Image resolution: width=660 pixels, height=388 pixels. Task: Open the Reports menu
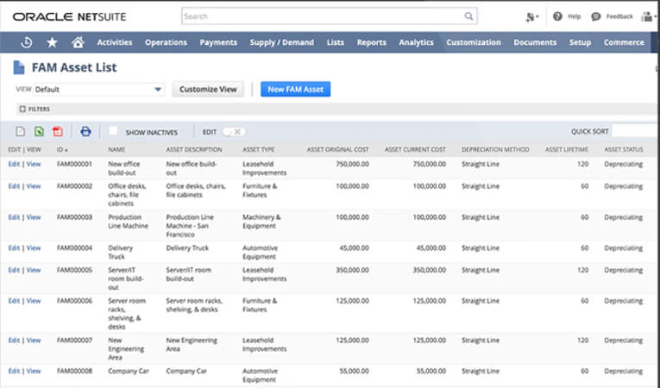click(x=371, y=42)
